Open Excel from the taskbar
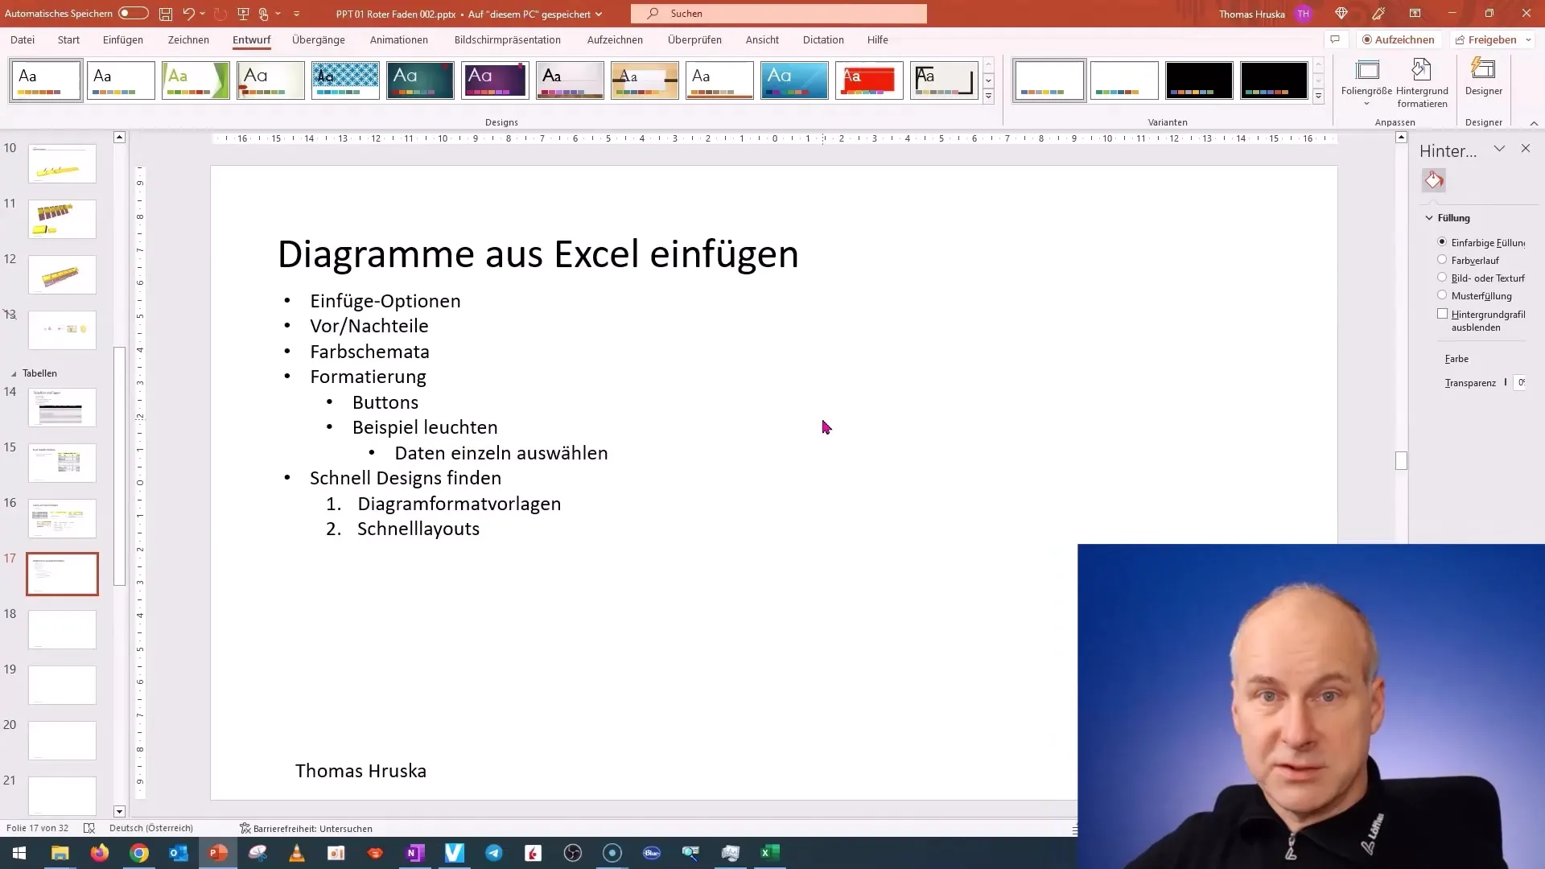The image size is (1545, 869). pyautogui.click(x=770, y=853)
